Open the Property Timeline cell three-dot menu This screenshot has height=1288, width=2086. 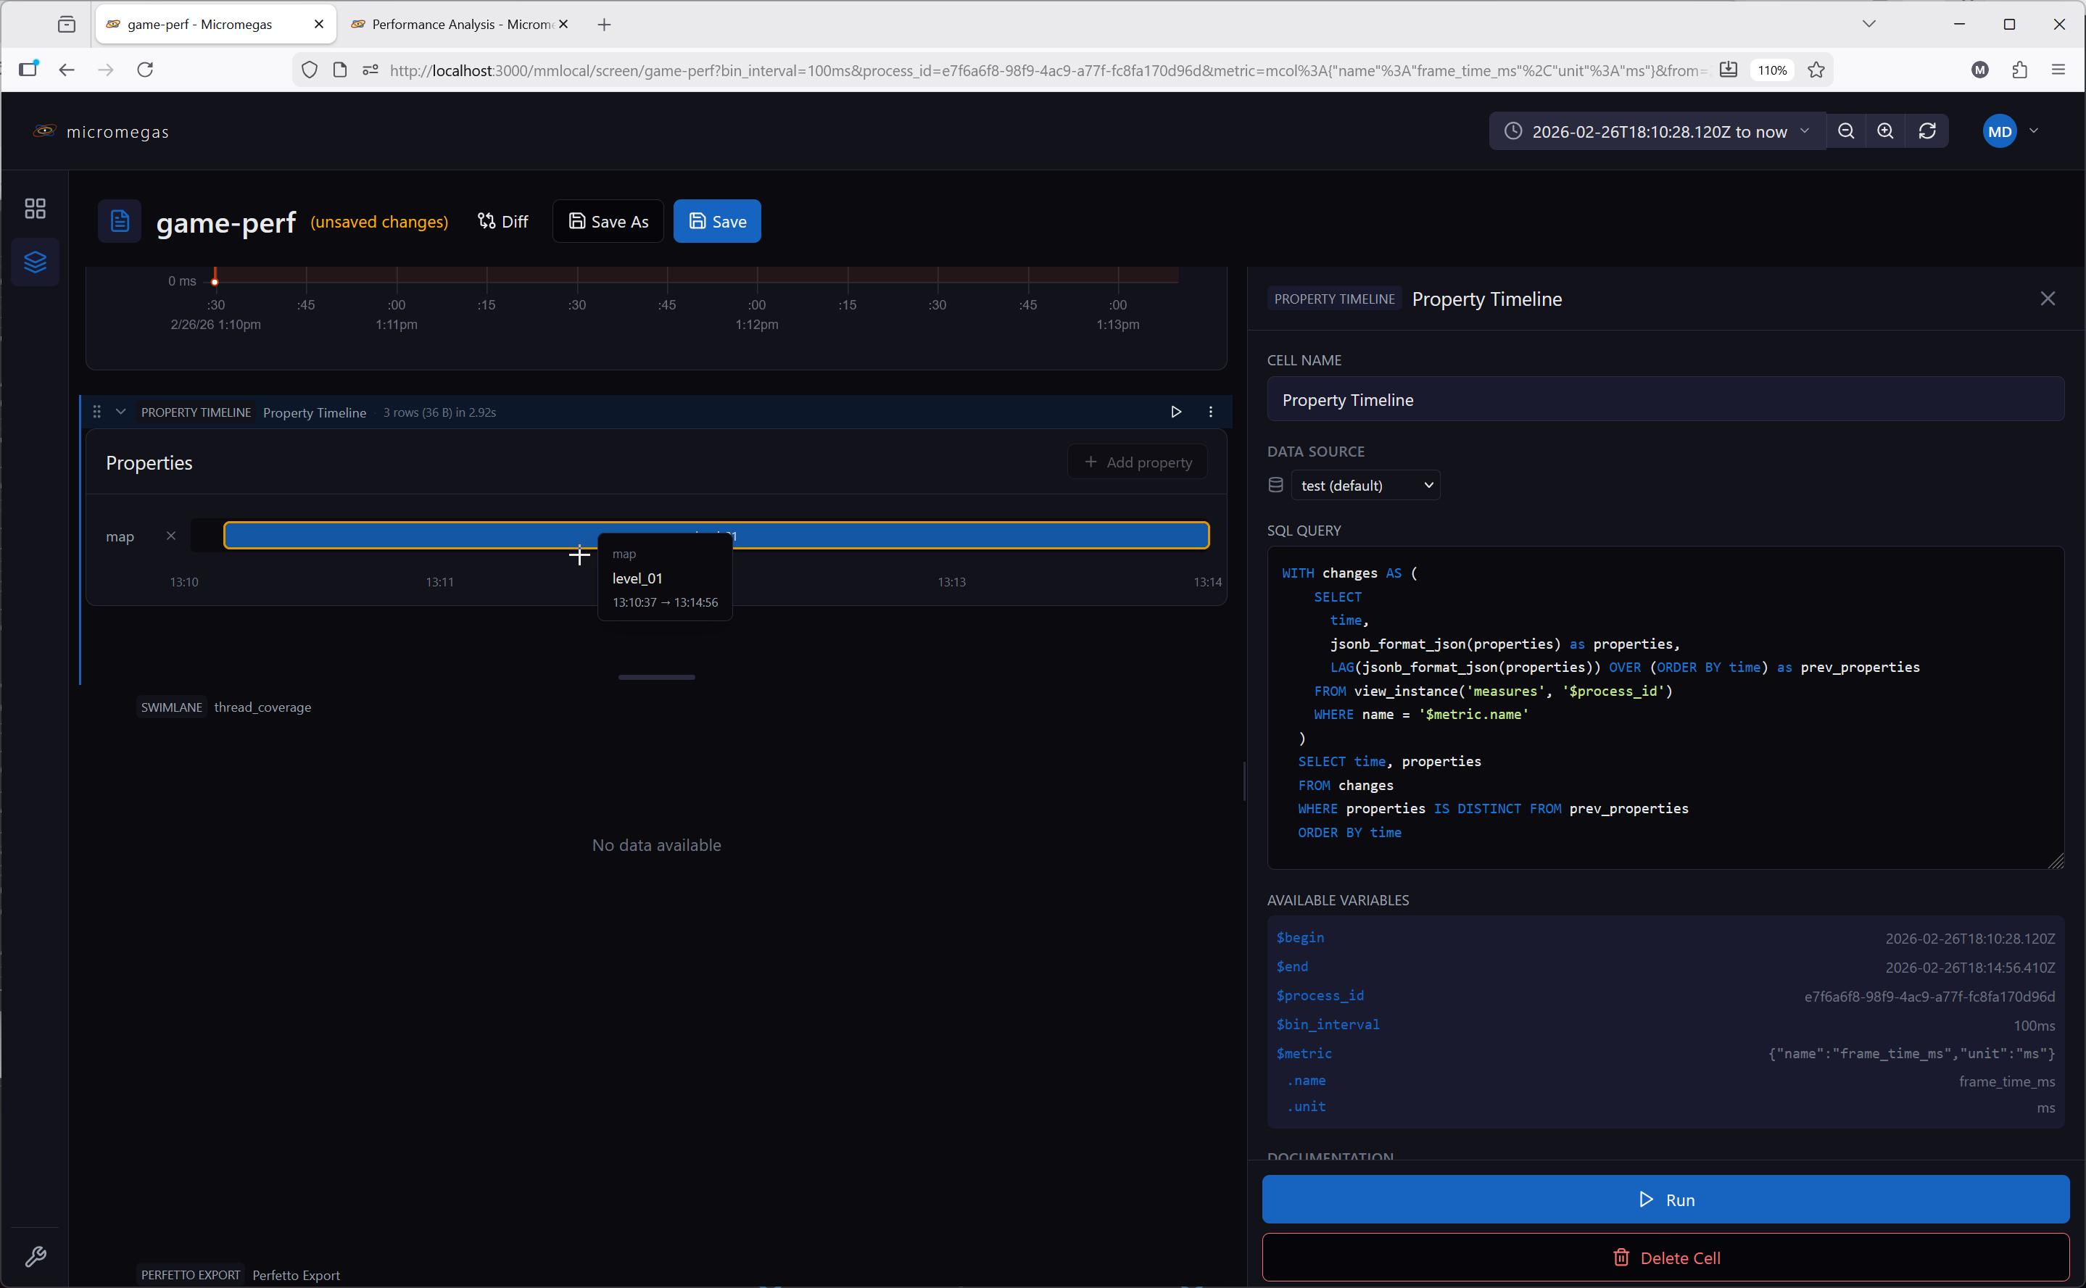(x=1210, y=412)
